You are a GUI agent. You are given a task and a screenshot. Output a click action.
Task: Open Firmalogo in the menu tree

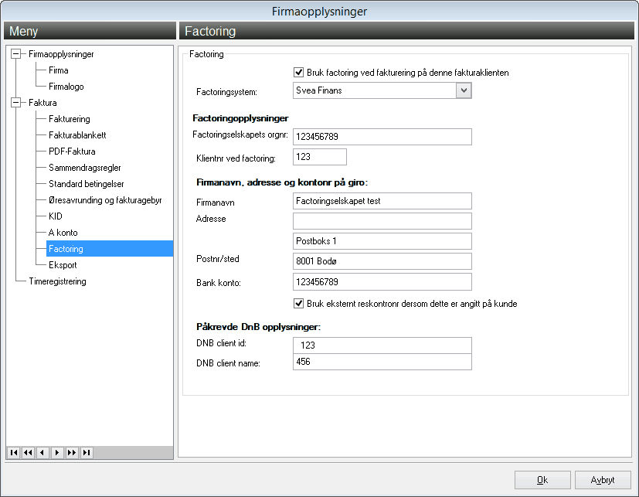click(66, 87)
